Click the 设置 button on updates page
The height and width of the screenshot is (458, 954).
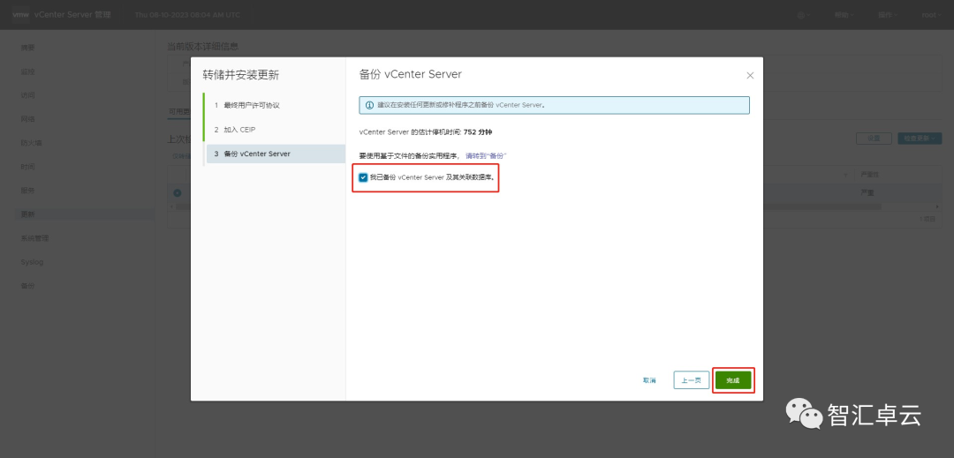[874, 139]
